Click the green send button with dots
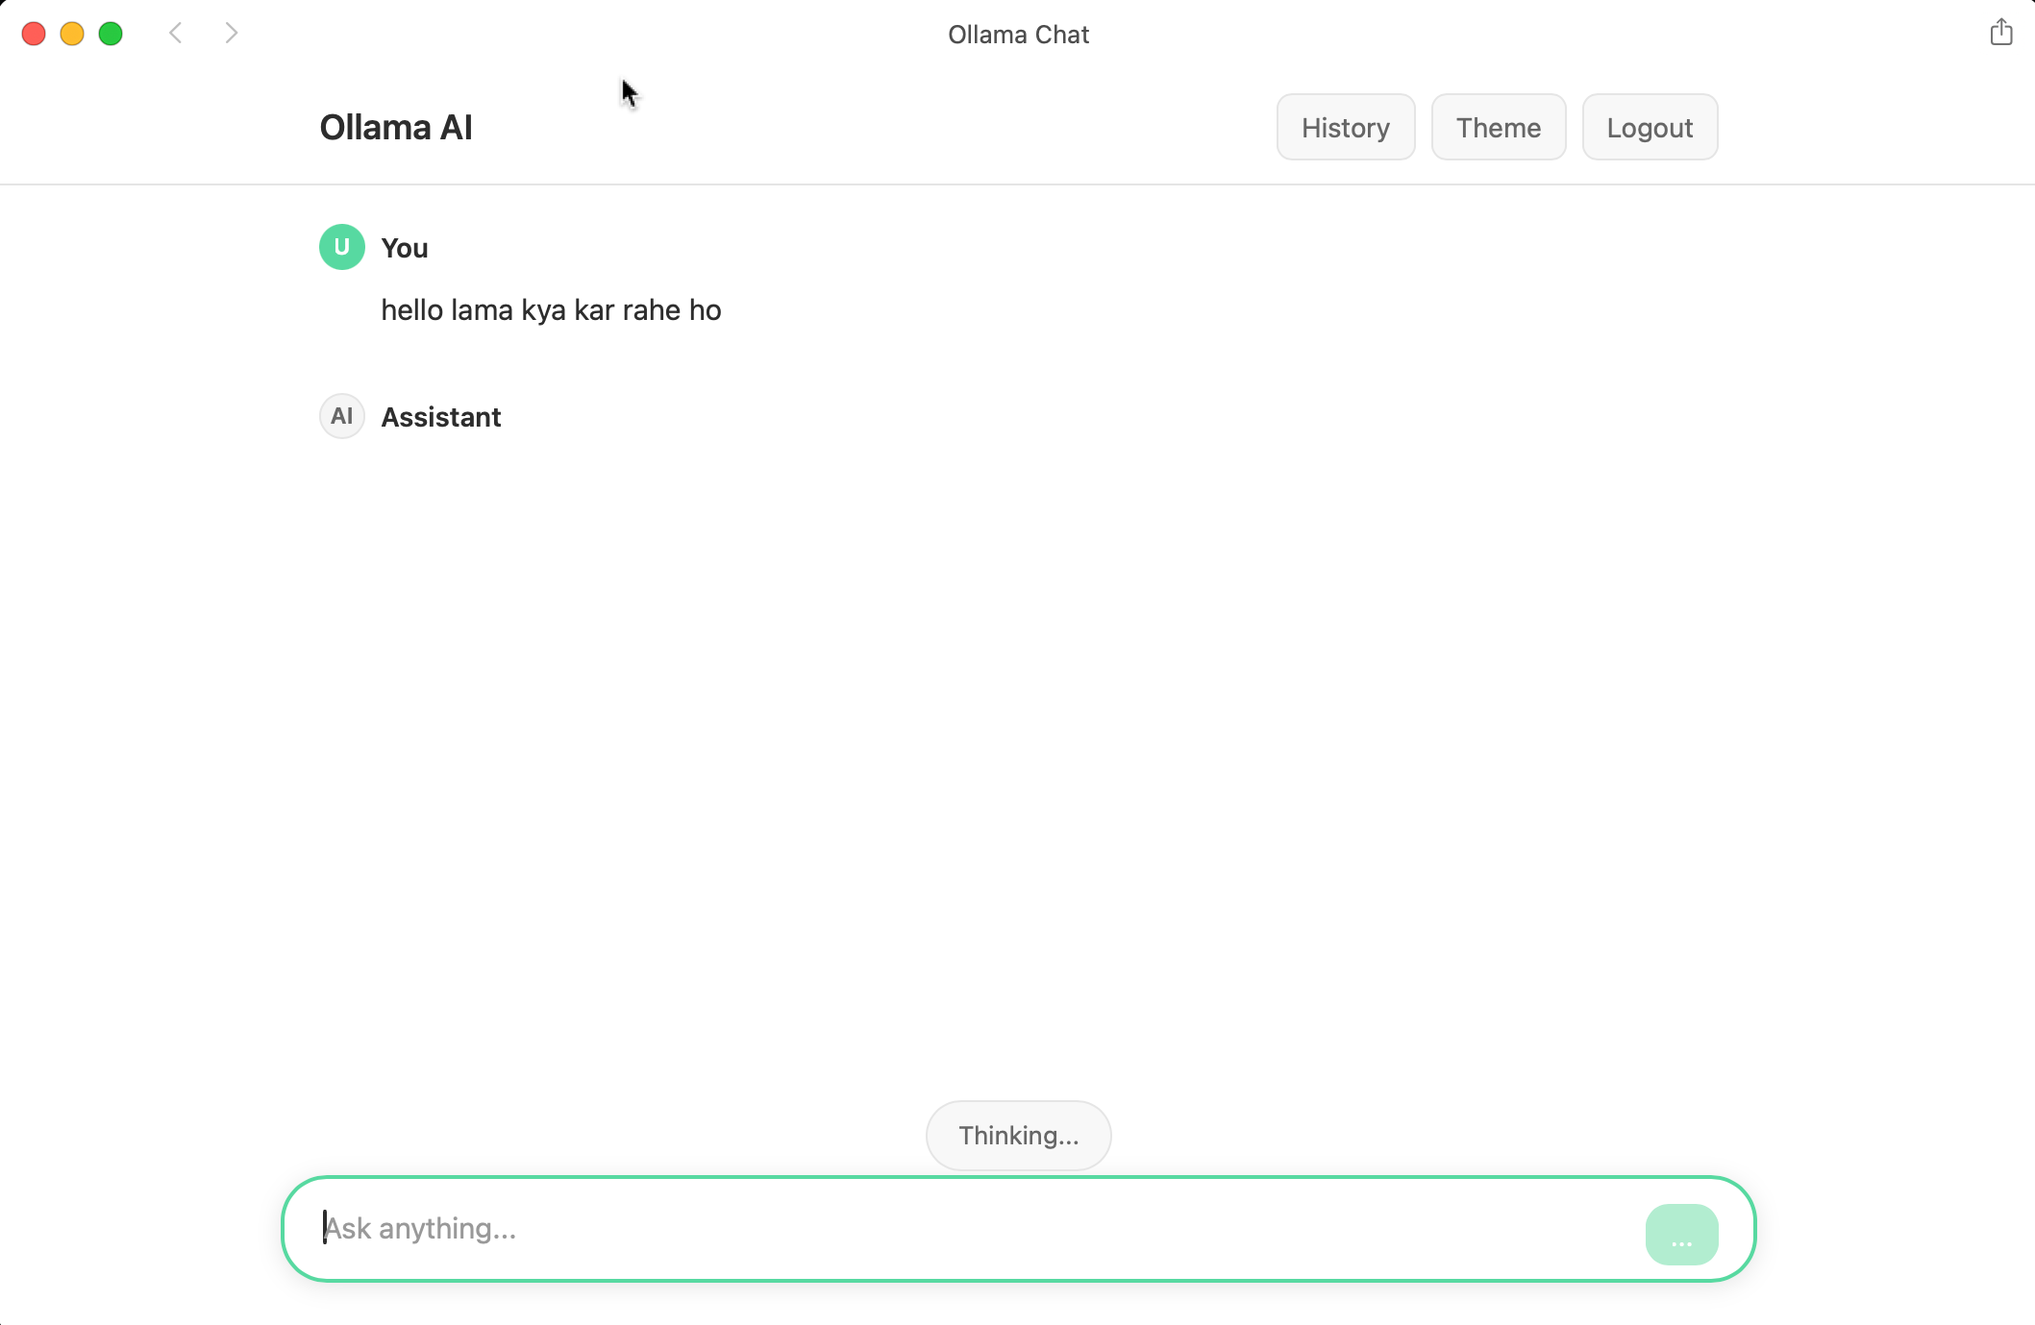This screenshot has height=1325, width=2035. (1680, 1234)
